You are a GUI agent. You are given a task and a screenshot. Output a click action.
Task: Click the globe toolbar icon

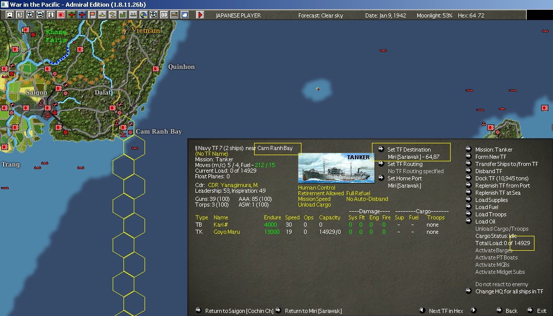tap(143, 15)
